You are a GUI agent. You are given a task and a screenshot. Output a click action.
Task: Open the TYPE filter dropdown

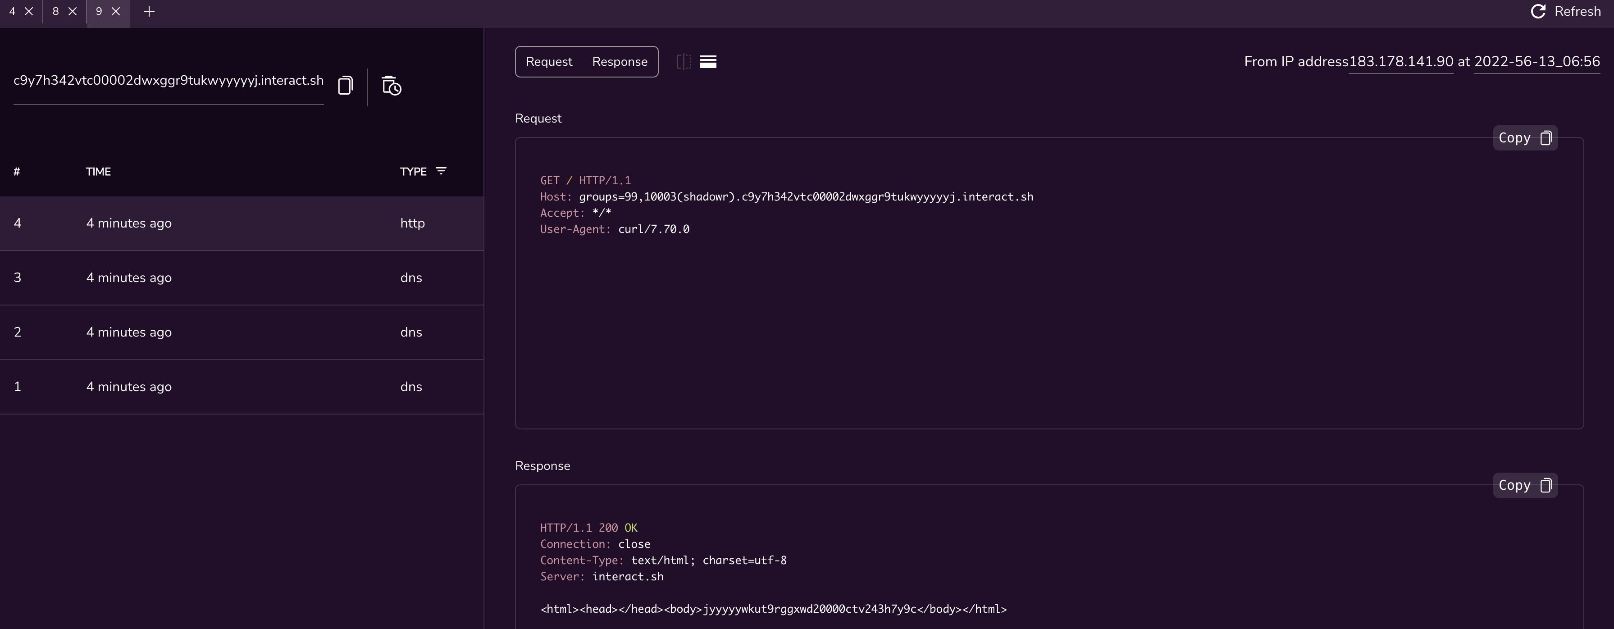(441, 171)
